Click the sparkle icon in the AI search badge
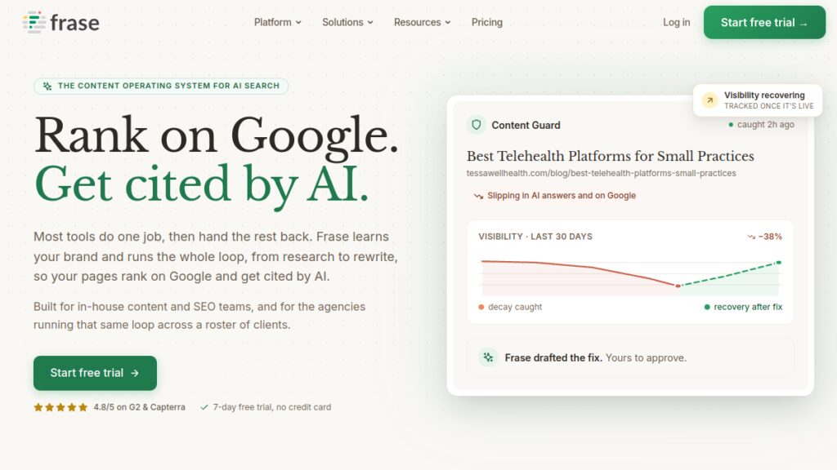Screen dimensions: 837x470 click(47, 86)
